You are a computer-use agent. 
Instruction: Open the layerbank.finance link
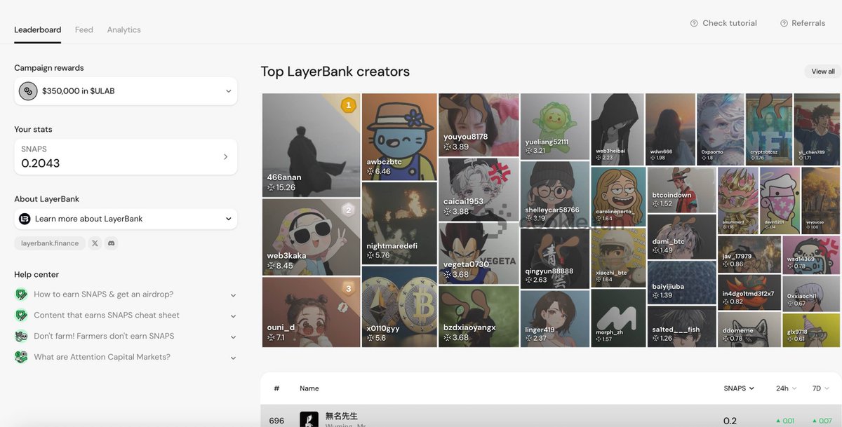(50, 243)
